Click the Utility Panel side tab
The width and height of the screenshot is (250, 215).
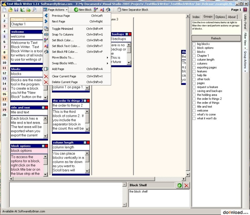point(245,22)
